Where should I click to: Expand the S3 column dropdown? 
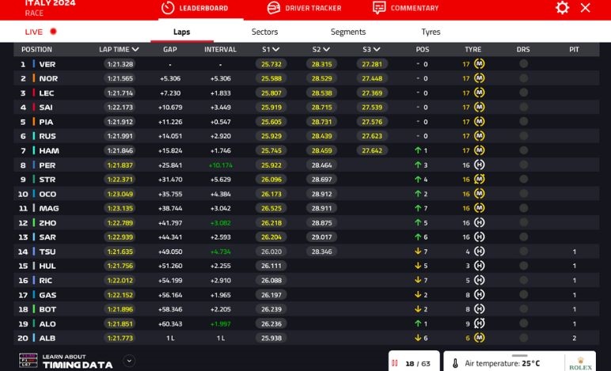pyautogui.click(x=377, y=49)
